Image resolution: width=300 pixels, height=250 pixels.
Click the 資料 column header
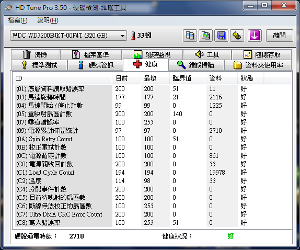point(222,78)
